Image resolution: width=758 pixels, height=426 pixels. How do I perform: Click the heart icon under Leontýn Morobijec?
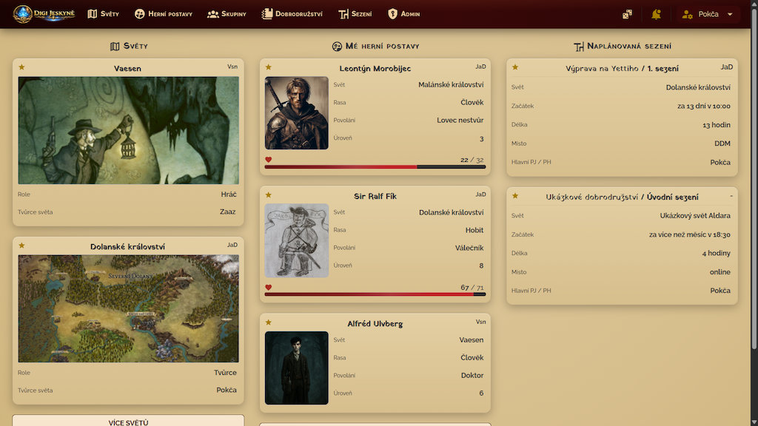point(268,160)
